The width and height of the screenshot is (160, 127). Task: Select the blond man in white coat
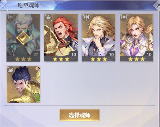pyautogui.click(x=99, y=38)
